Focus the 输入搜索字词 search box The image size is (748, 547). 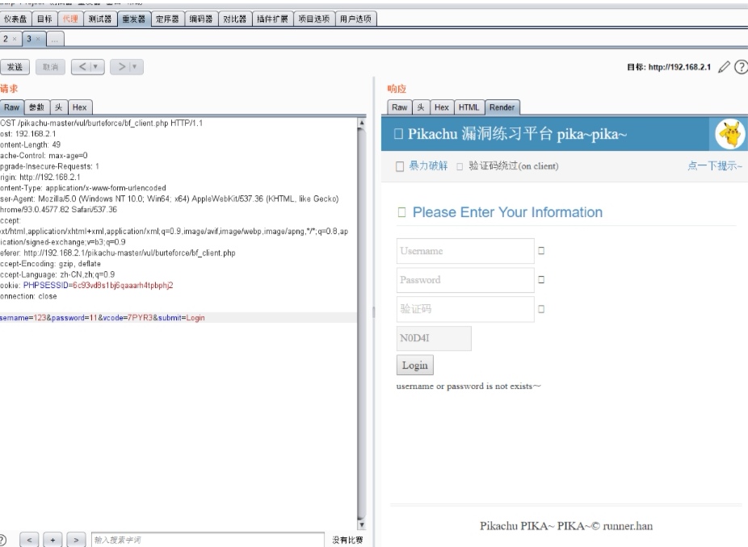pyautogui.click(x=208, y=540)
